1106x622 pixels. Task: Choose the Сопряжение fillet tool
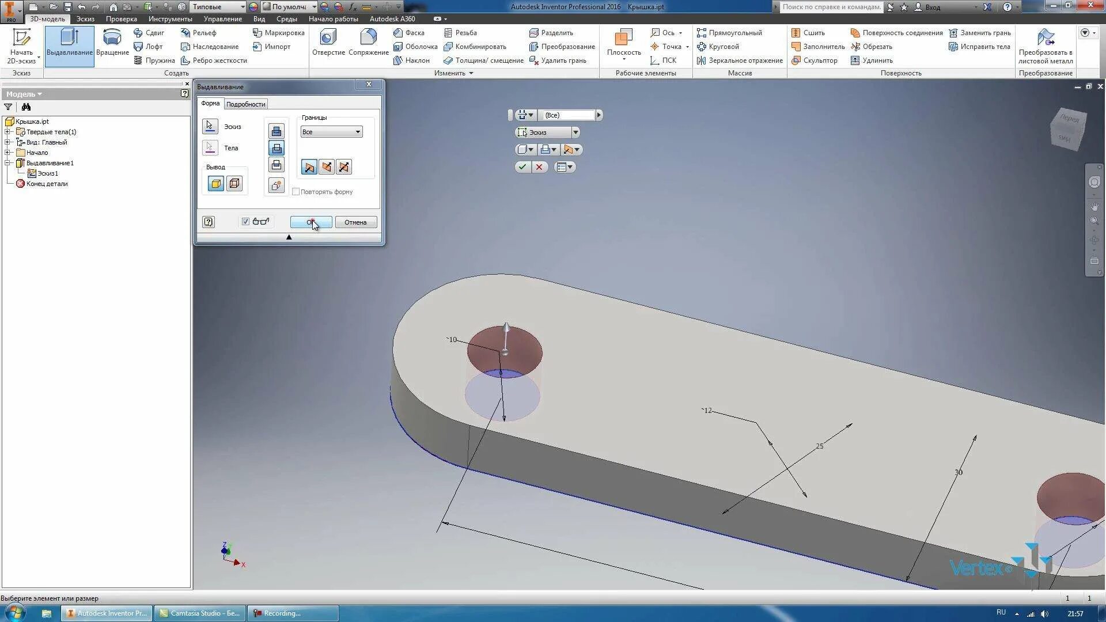(x=368, y=43)
